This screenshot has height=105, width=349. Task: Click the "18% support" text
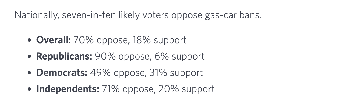(x=159, y=40)
